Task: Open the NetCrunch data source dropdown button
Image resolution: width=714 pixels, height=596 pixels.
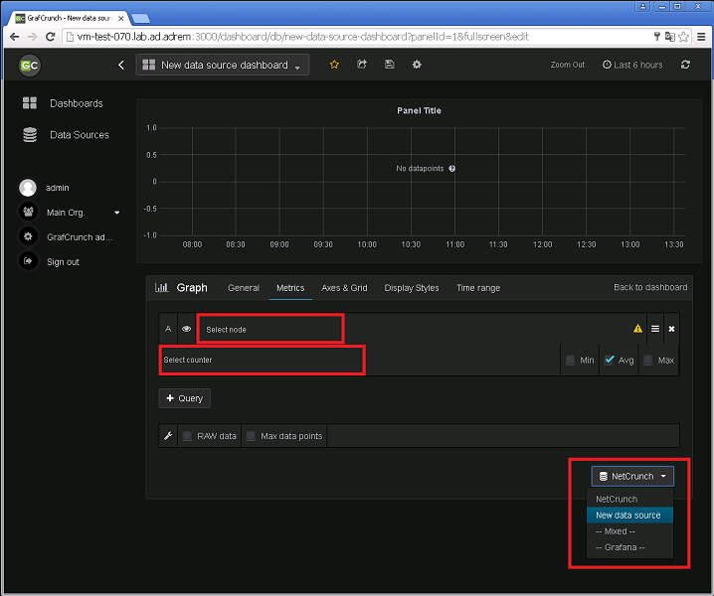Action: 632,477
